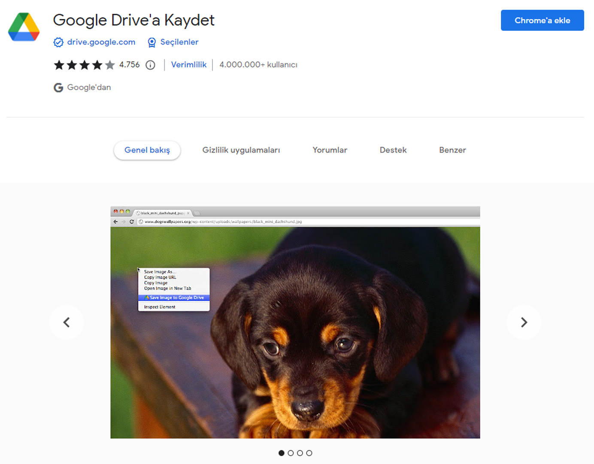
Task: Click Save Image to Google Drive menu entry
Action: [174, 298]
